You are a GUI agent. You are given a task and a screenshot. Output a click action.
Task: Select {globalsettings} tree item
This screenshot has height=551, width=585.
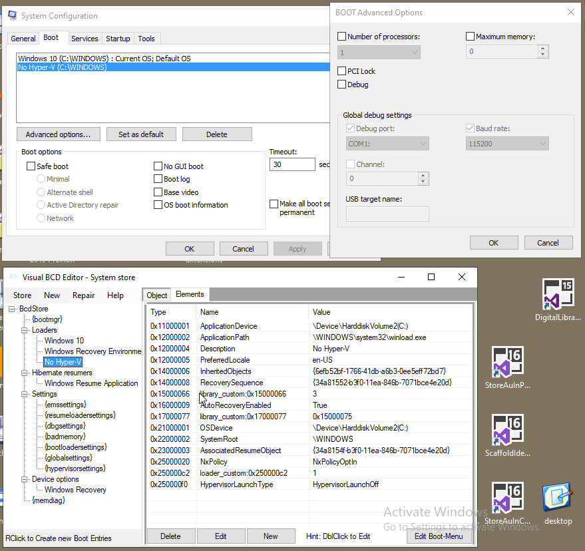click(69, 458)
